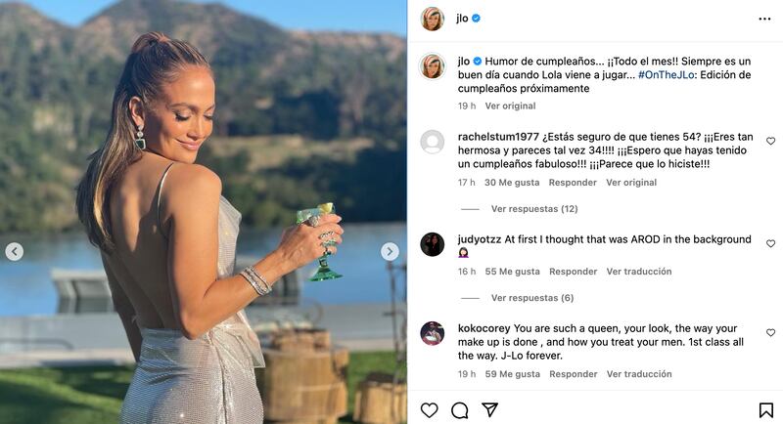Screen dimensions: 783x424
Task: Expand Ver respuestas (6) replies
Action: point(531,298)
